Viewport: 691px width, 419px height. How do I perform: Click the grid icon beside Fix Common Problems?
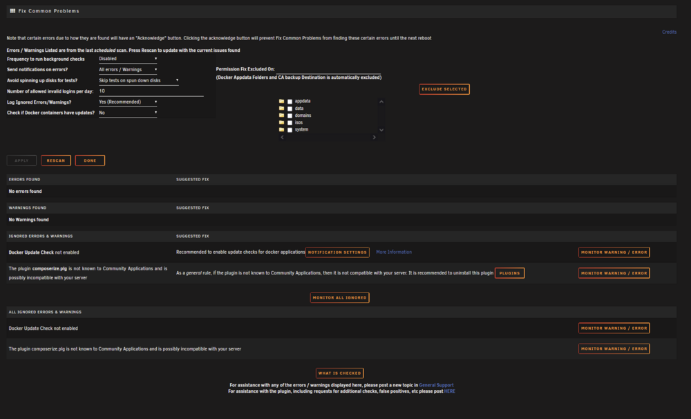coord(12,11)
